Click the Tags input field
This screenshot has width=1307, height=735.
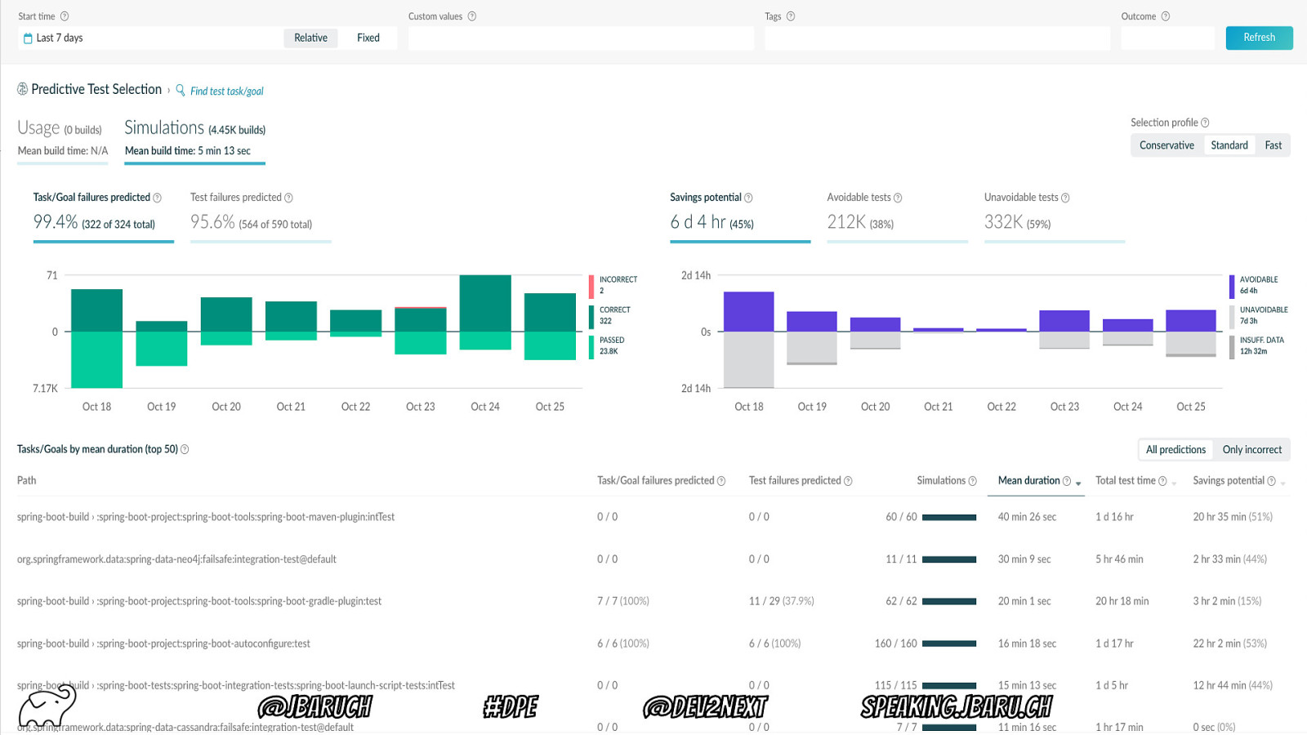[937, 38]
